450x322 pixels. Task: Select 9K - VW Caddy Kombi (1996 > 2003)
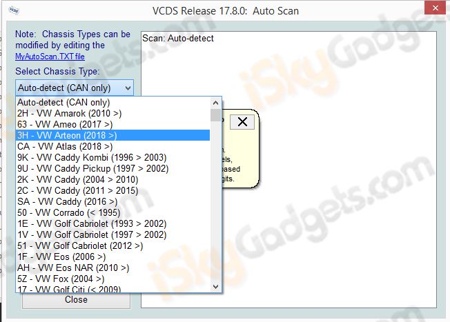click(x=112, y=157)
